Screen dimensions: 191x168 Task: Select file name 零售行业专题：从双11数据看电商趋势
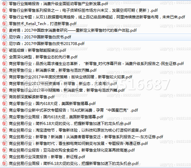click(x=97, y=17)
